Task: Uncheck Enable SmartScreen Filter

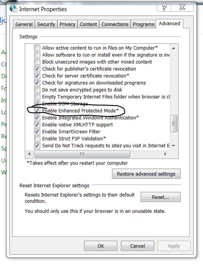Action: 37,131
